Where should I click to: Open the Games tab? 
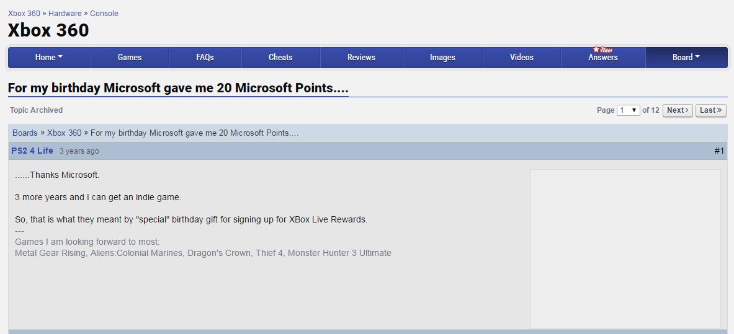tap(130, 58)
